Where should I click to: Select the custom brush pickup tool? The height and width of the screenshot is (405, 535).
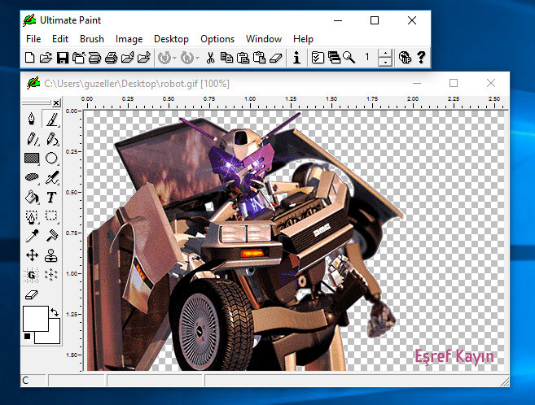(32, 216)
